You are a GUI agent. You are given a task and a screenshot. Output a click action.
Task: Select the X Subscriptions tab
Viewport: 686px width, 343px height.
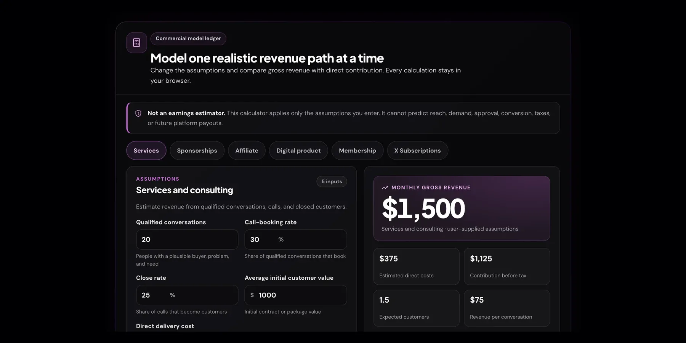tap(417, 151)
